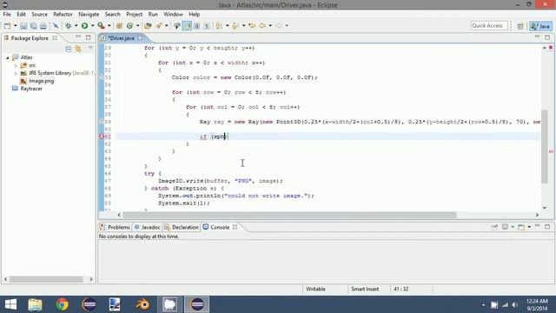Screen dimensions: 556x313
Task: Open the Navigate menu
Action: [89, 14]
